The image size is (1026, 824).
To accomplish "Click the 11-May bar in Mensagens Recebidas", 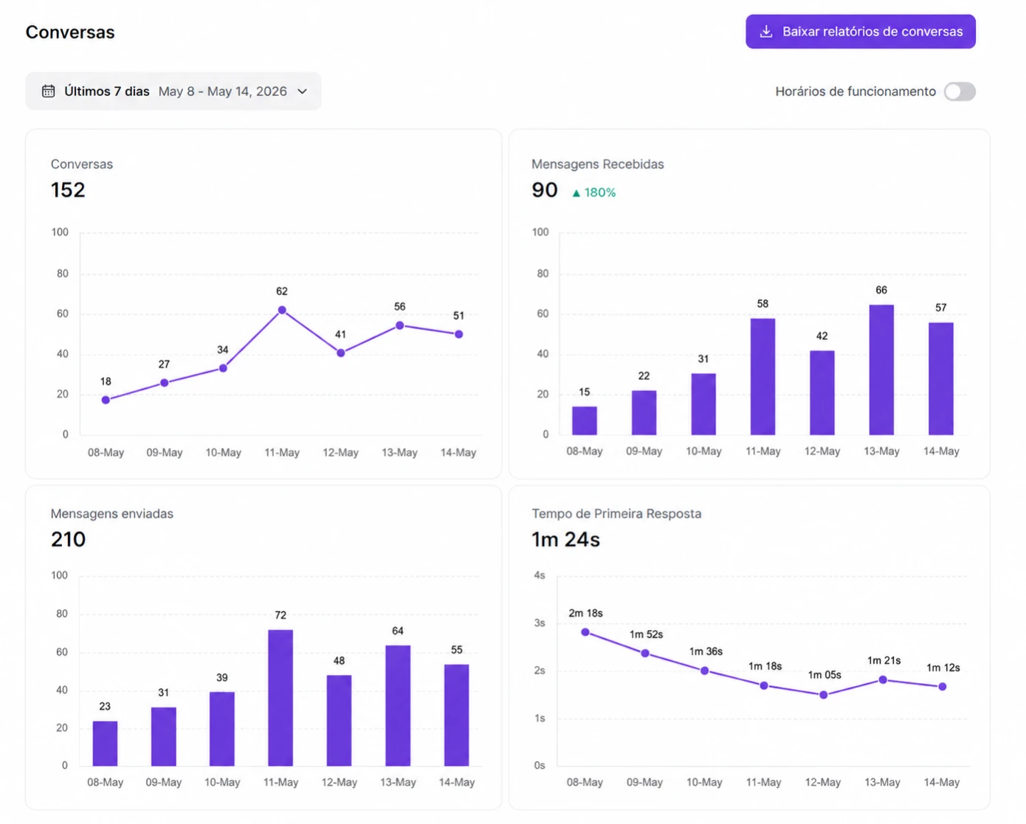I will [x=762, y=376].
